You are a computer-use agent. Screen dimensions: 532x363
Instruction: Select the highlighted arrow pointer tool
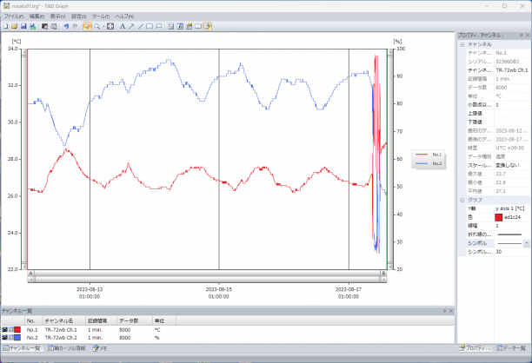(87, 26)
